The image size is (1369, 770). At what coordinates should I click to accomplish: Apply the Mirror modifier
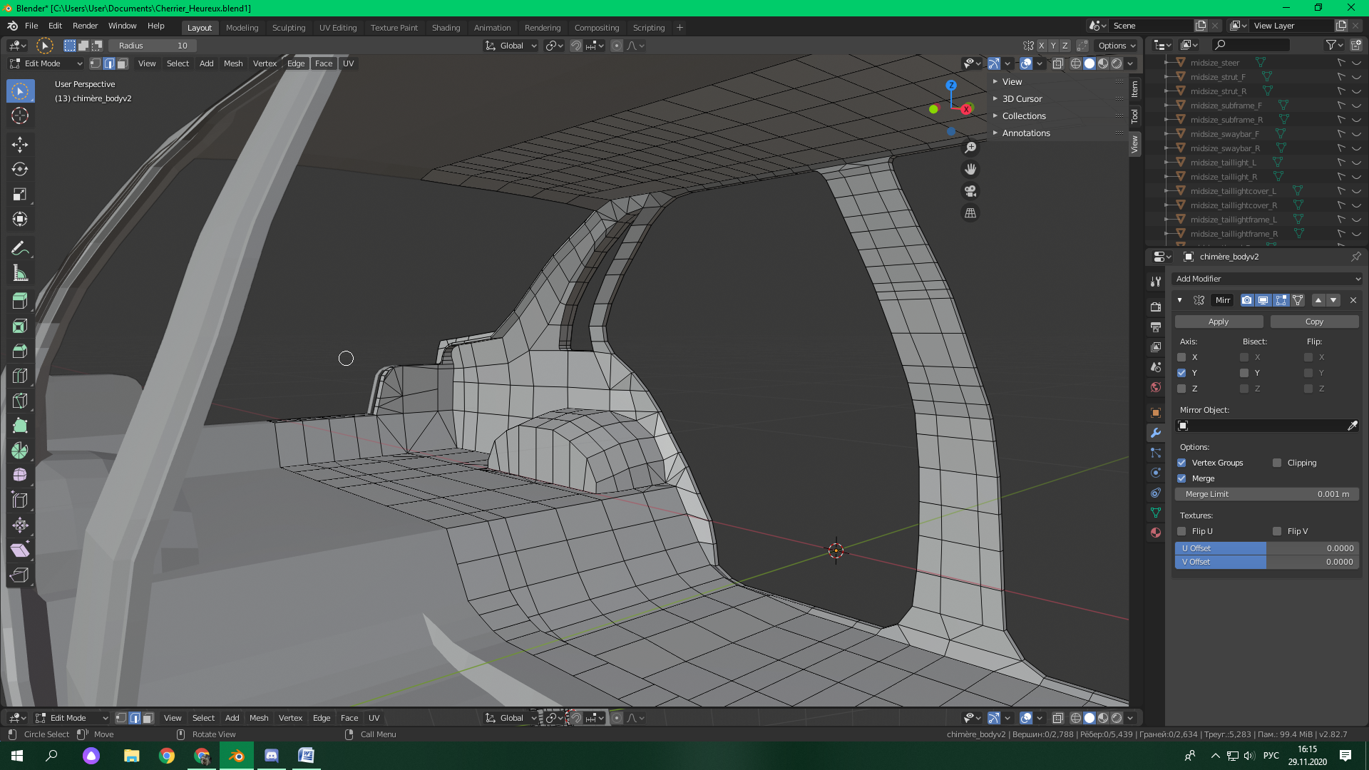tap(1218, 322)
